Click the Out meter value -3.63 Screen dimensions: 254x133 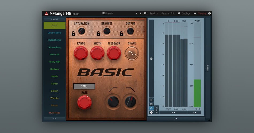coord(184,109)
